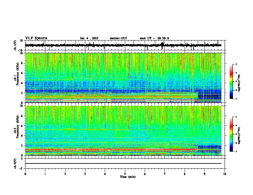Click the ch.1(V) waveform axis label
The height and width of the screenshot is (195, 253).
pos(15,45)
